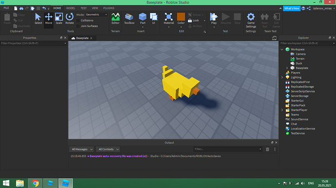Click the Filter Properties field
Image resolution: width=336 pixels, height=188 pixels.
(x=34, y=43)
